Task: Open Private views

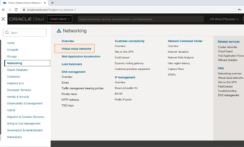Action: (x=69, y=94)
